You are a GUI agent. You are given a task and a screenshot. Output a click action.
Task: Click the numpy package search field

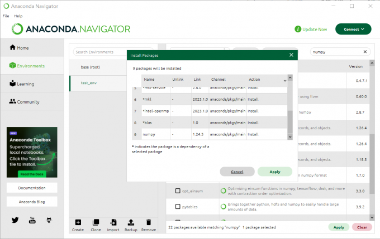click(x=340, y=52)
